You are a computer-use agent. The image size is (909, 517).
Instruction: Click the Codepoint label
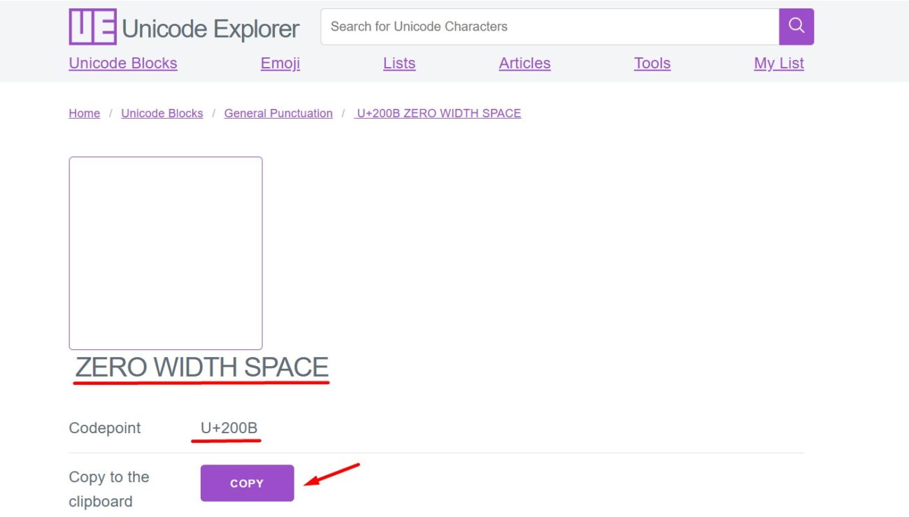coord(105,428)
